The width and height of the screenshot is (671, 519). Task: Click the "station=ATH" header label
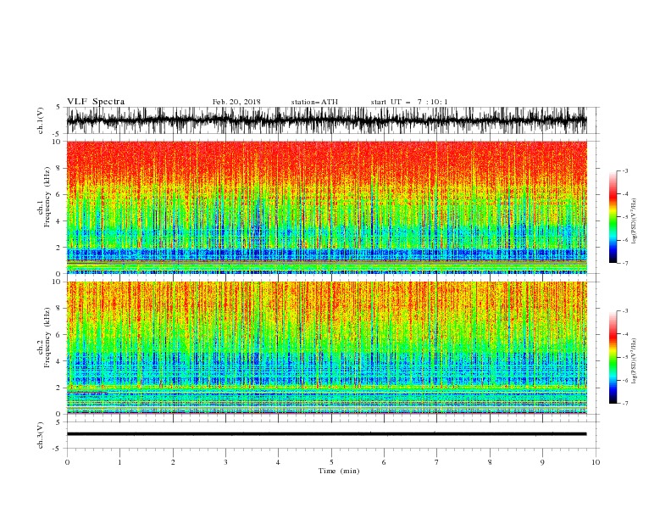pyautogui.click(x=314, y=102)
